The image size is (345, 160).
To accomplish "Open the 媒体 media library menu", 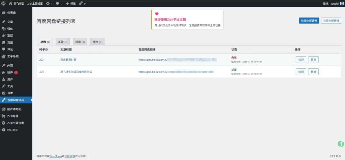I will coord(10,29).
